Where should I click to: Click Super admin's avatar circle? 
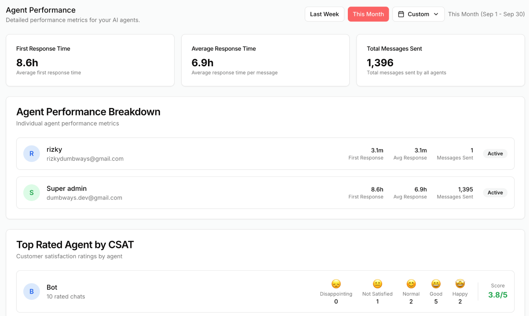point(31,192)
